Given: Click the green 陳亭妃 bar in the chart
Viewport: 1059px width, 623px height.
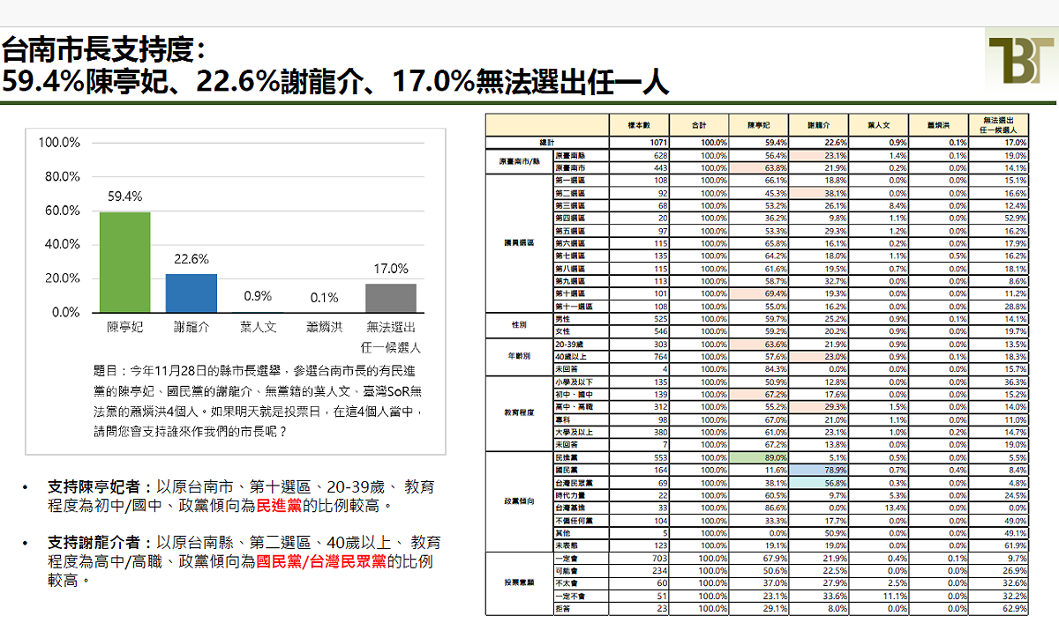Looking at the screenshot, I should pos(124,262).
